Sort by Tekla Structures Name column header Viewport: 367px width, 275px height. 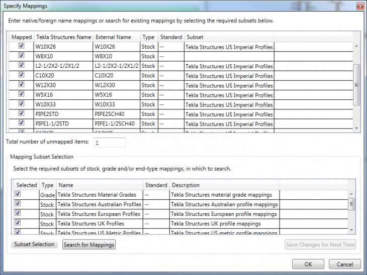pos(63,37)
